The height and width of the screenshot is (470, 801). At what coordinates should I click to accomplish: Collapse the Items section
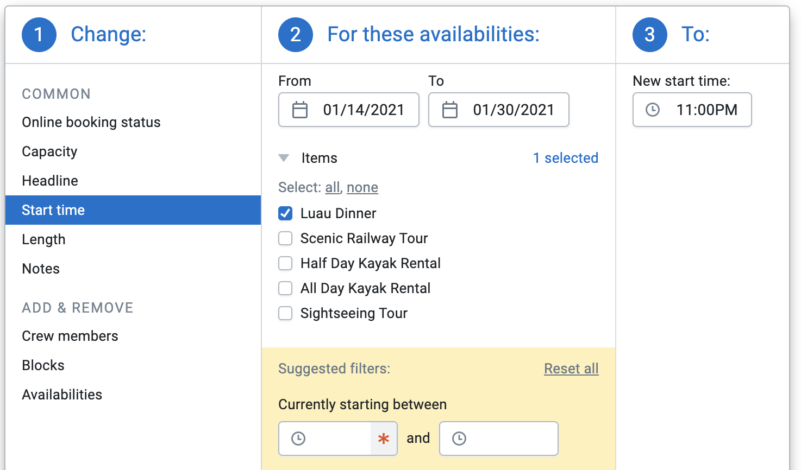(283, 157)
